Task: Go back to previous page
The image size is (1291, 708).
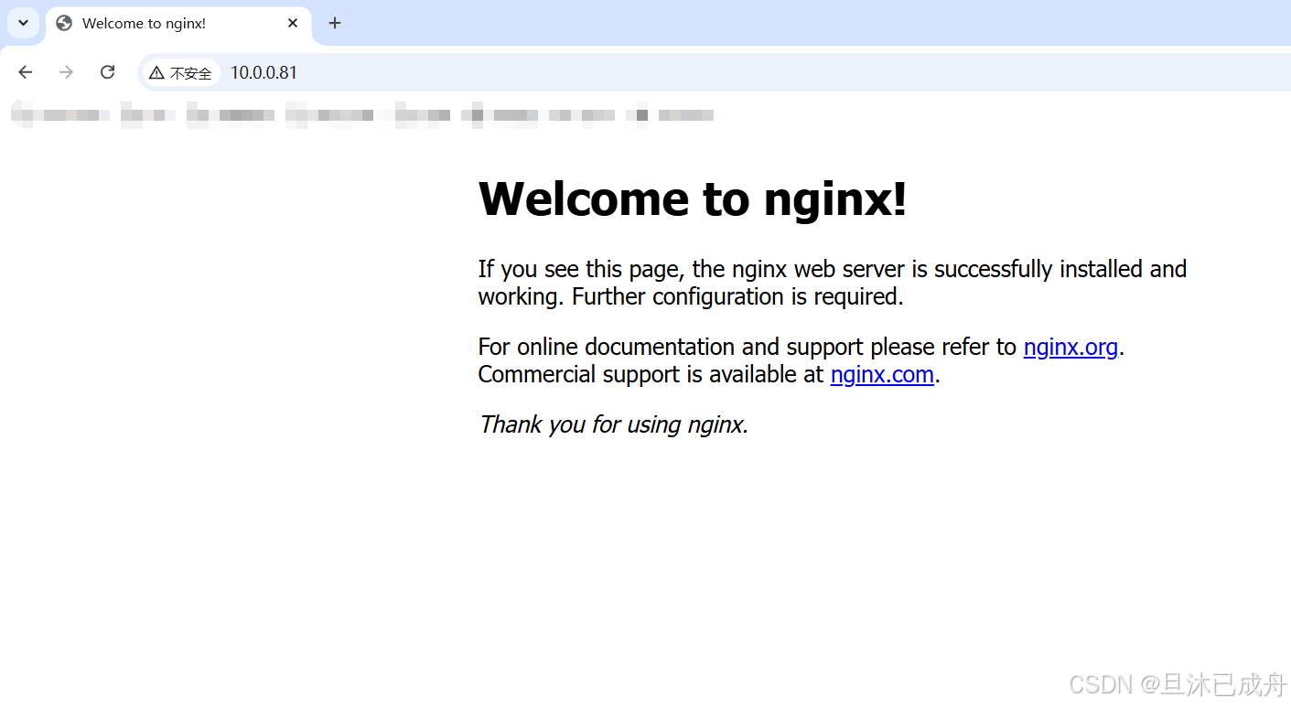Action: click(x=26, y=72)
